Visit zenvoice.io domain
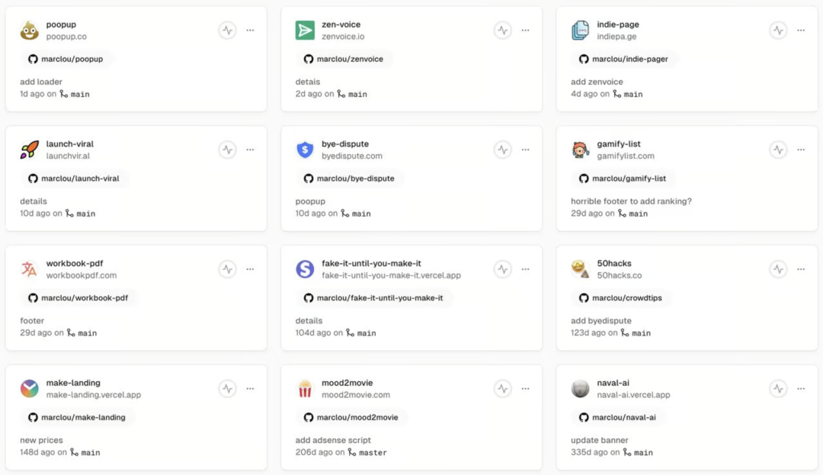Screen dimensions: 823x475 [x=343, y=37]
